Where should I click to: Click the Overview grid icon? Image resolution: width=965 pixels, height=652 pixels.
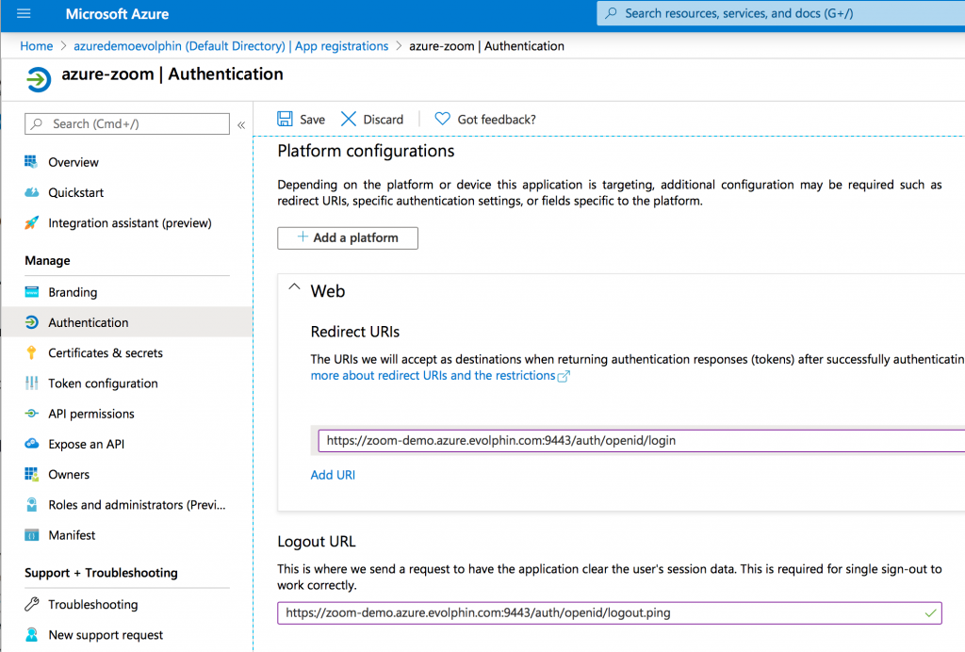31,162
